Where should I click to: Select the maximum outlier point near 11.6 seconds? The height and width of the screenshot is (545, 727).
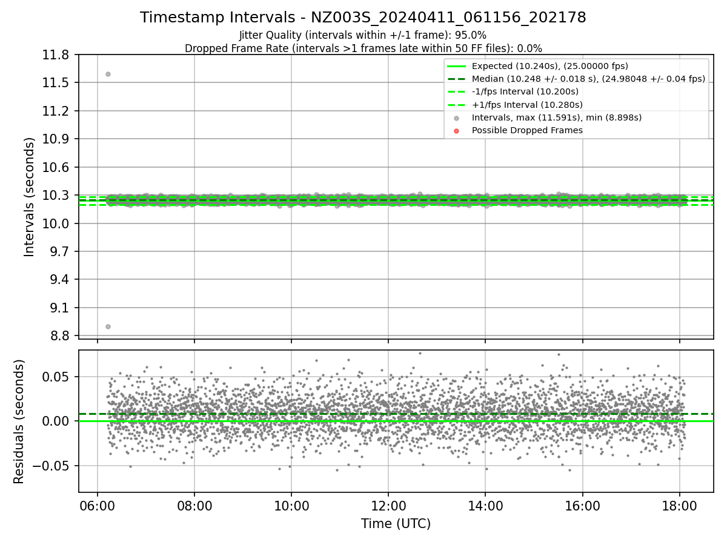point(108,74)
